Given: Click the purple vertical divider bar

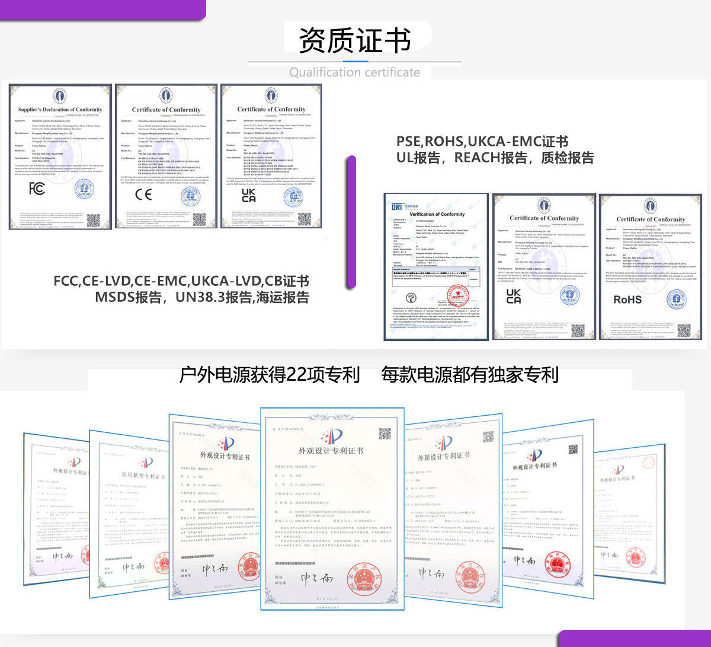Looking at the screenshot, I should [351, 222].
